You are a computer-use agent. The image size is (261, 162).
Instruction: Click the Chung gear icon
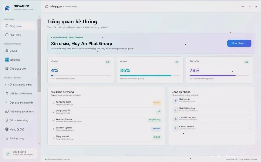coord(7,51)
